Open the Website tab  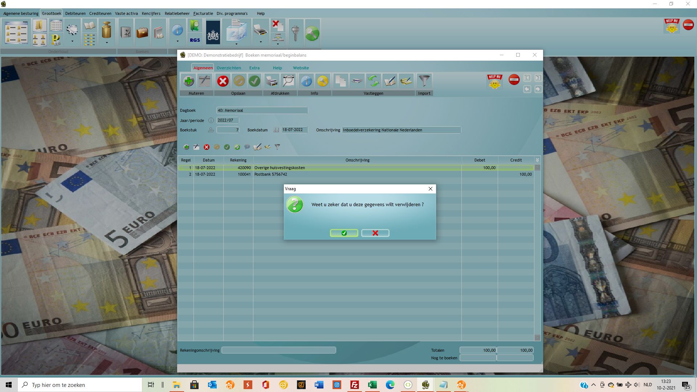[x=301, y=68]
